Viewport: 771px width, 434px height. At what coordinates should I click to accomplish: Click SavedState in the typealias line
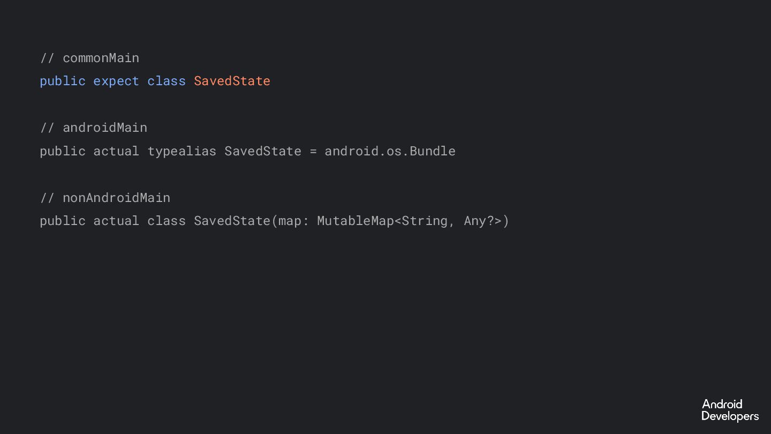pos(263,151)
